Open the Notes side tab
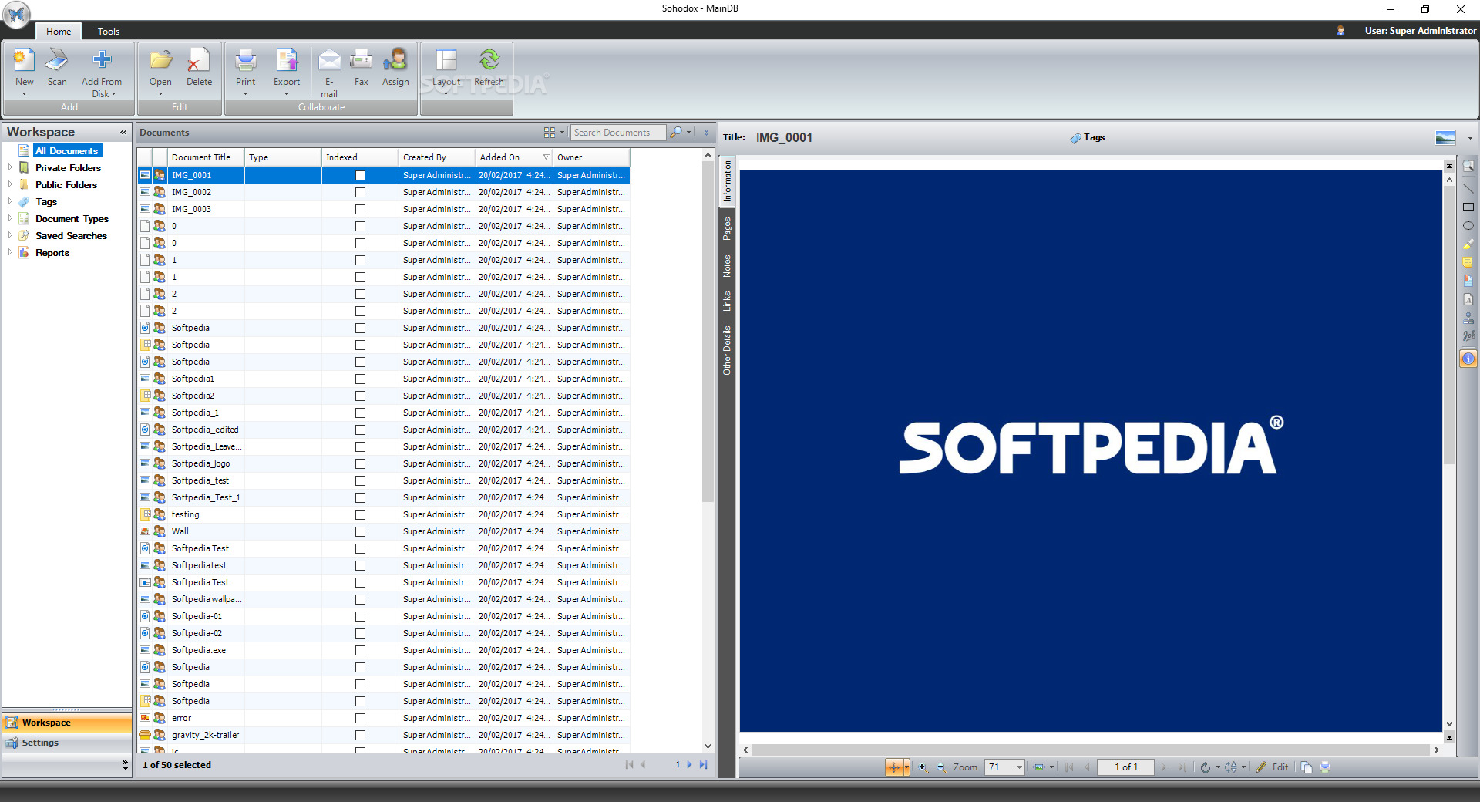Viewport: 1480px width, 802px height. 727,267
